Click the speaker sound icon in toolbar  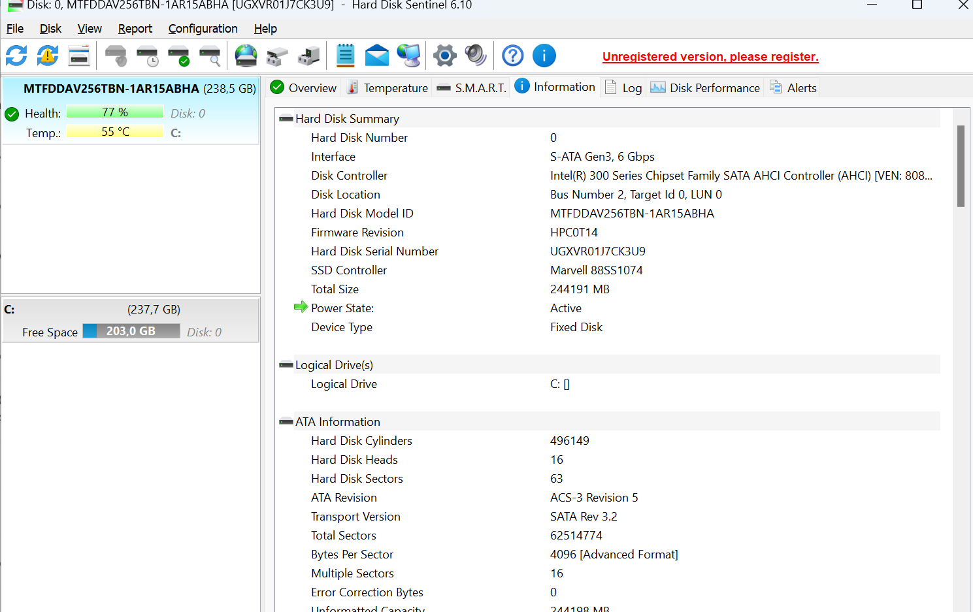pos(476,56)
